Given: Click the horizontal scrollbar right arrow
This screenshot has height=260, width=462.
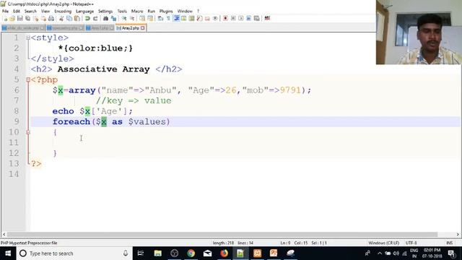Looking at the screenshot, I should [x=458, y=235].
